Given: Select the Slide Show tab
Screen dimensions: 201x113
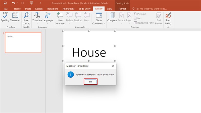Looking at the screenshot, I should click(x=85, y=9).
